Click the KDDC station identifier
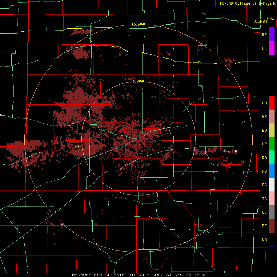Image resolution: width=277 pixels, height=277 pixels. point(158,275)
